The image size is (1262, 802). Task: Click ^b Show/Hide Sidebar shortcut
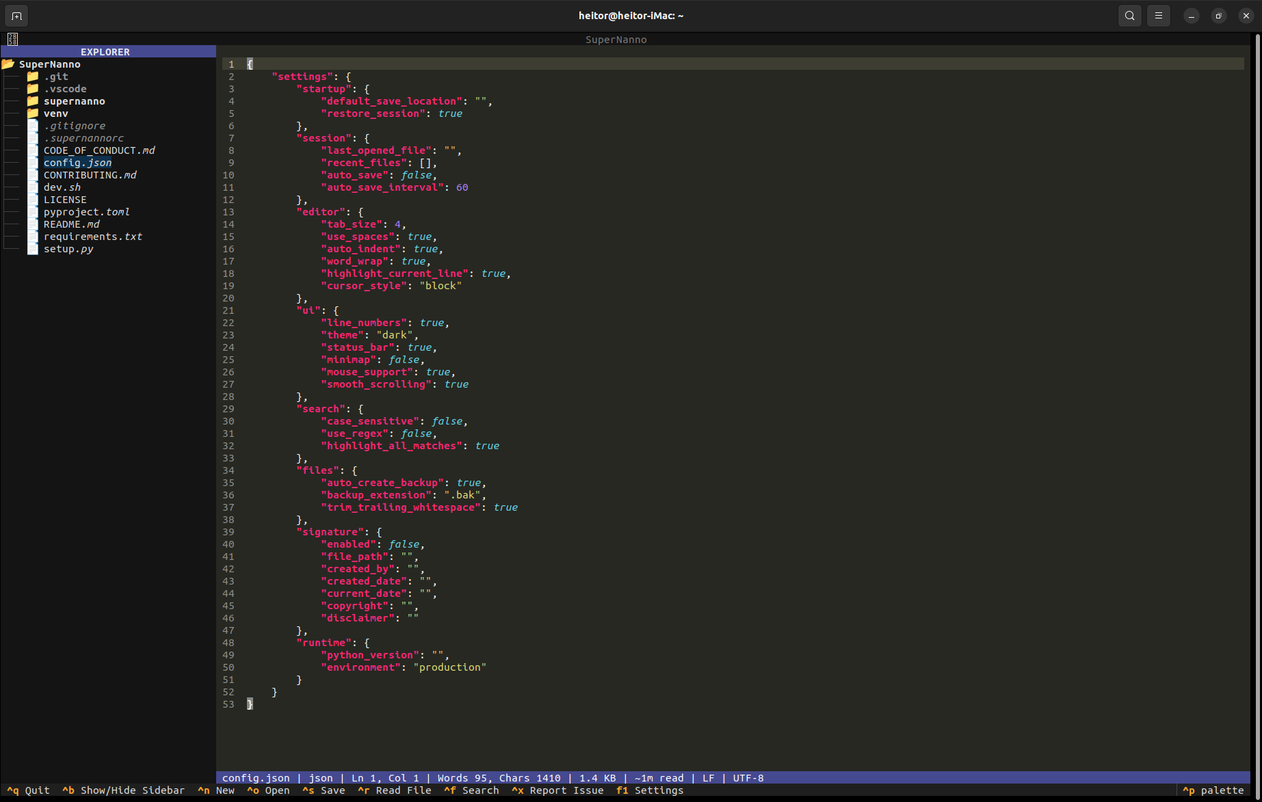[123, 790]
